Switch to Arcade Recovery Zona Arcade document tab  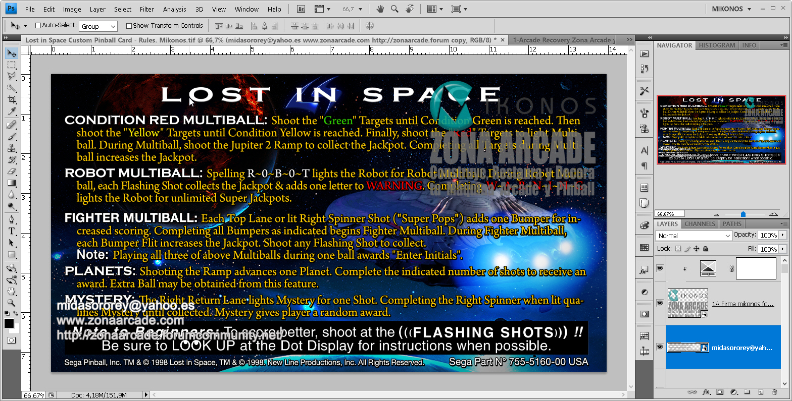562,40
